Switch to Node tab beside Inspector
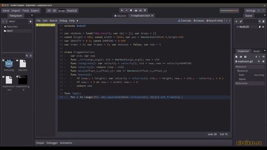 (257, 51)
